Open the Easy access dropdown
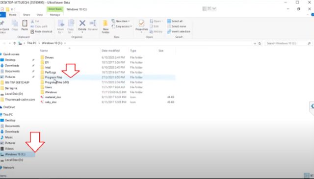 click(x=122, y=26)
